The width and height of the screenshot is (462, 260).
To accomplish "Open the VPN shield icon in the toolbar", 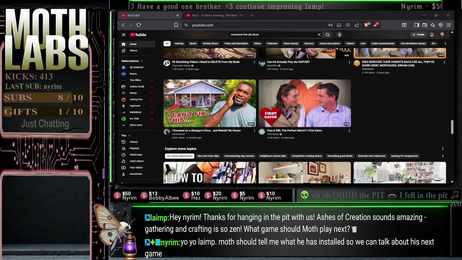I will tap(440, 25).
